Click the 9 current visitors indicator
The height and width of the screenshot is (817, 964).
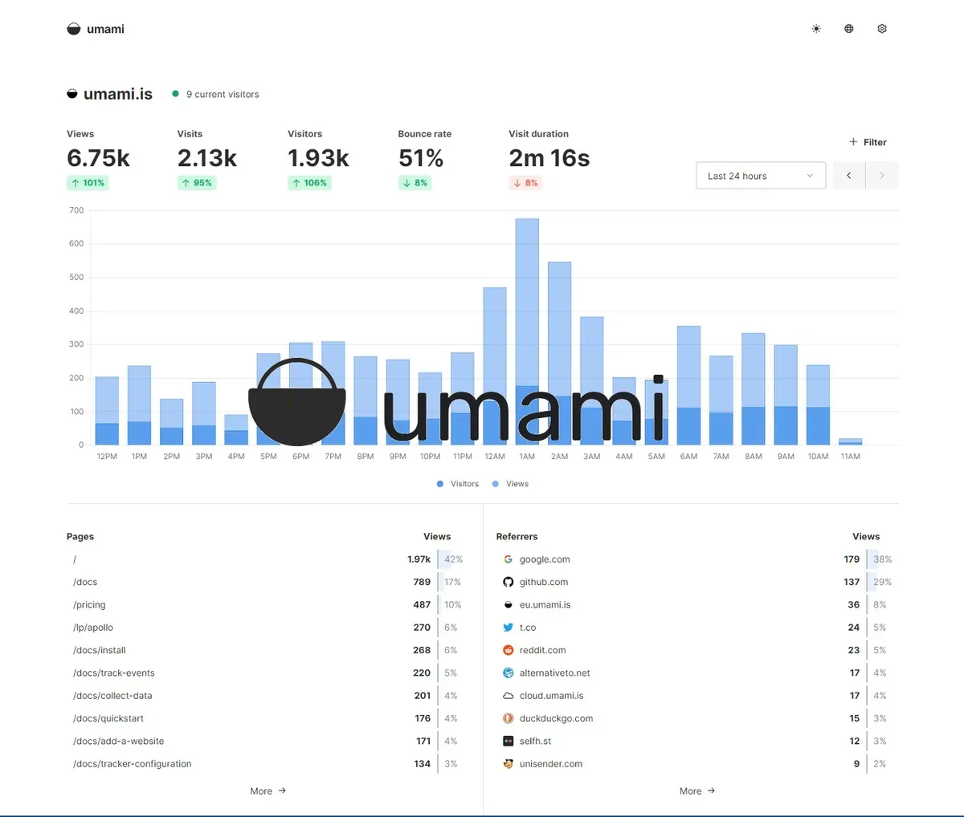pyautogui.click(x=215, y=94)
